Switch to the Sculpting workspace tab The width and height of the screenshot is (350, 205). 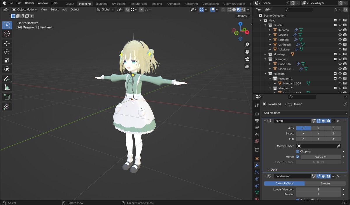[101, 4]
